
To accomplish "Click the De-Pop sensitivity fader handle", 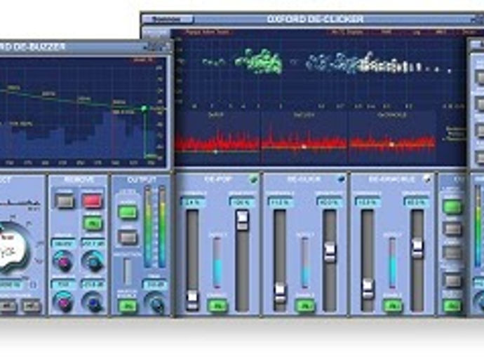I will click(242, 220).
